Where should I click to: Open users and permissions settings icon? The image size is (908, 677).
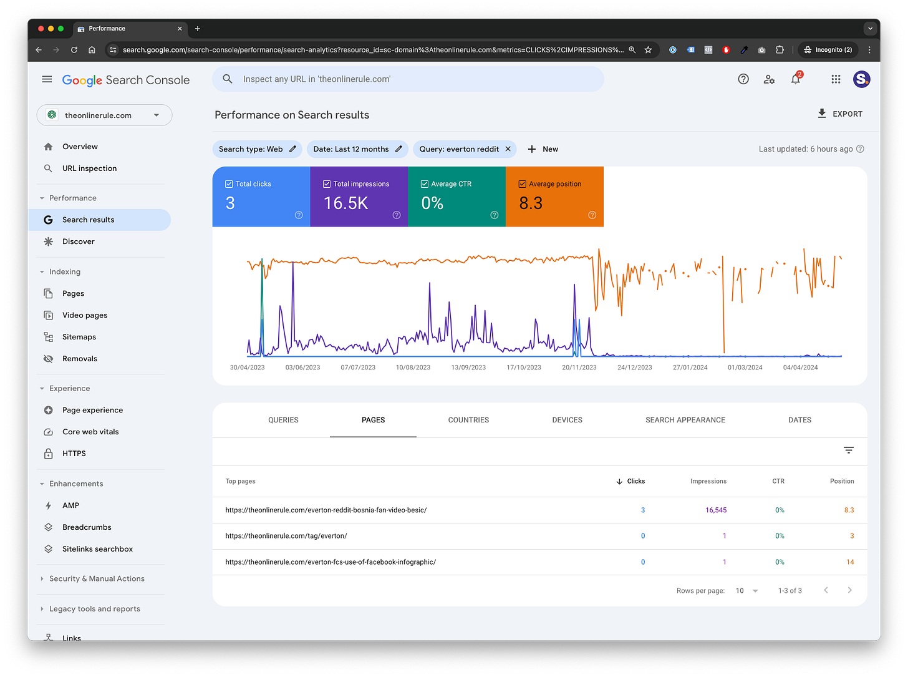(x=770, y=79)
